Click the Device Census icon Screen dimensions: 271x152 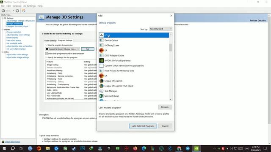point(102,41)
